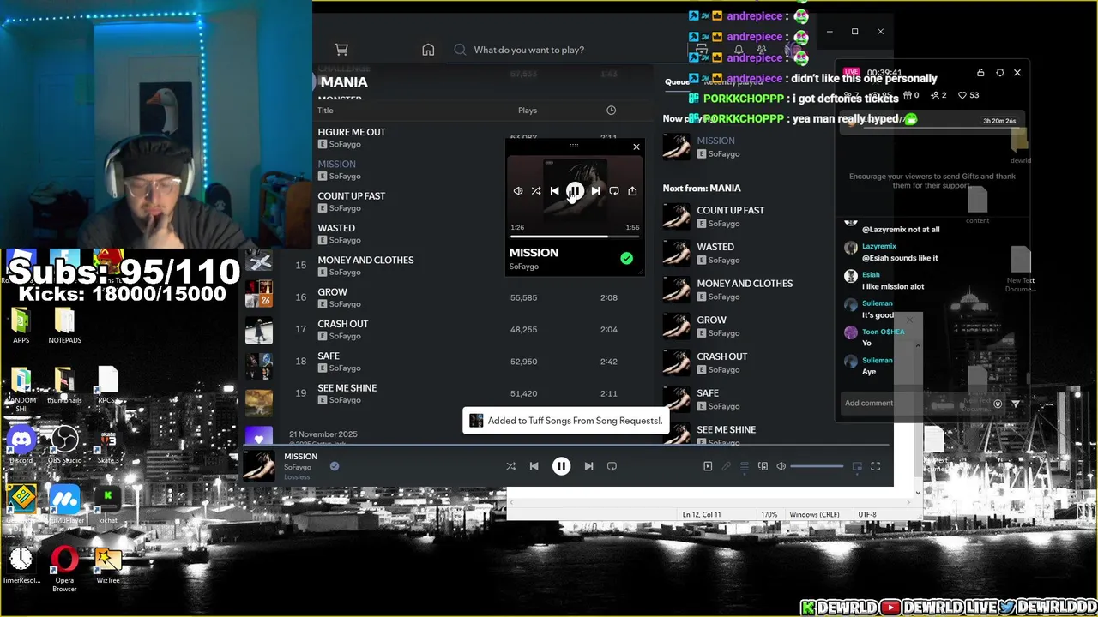Click the Windows (CRLF) status bar entry in Notepad
Viewport: 1098px width, 617px height.
[x=814, y=514]
